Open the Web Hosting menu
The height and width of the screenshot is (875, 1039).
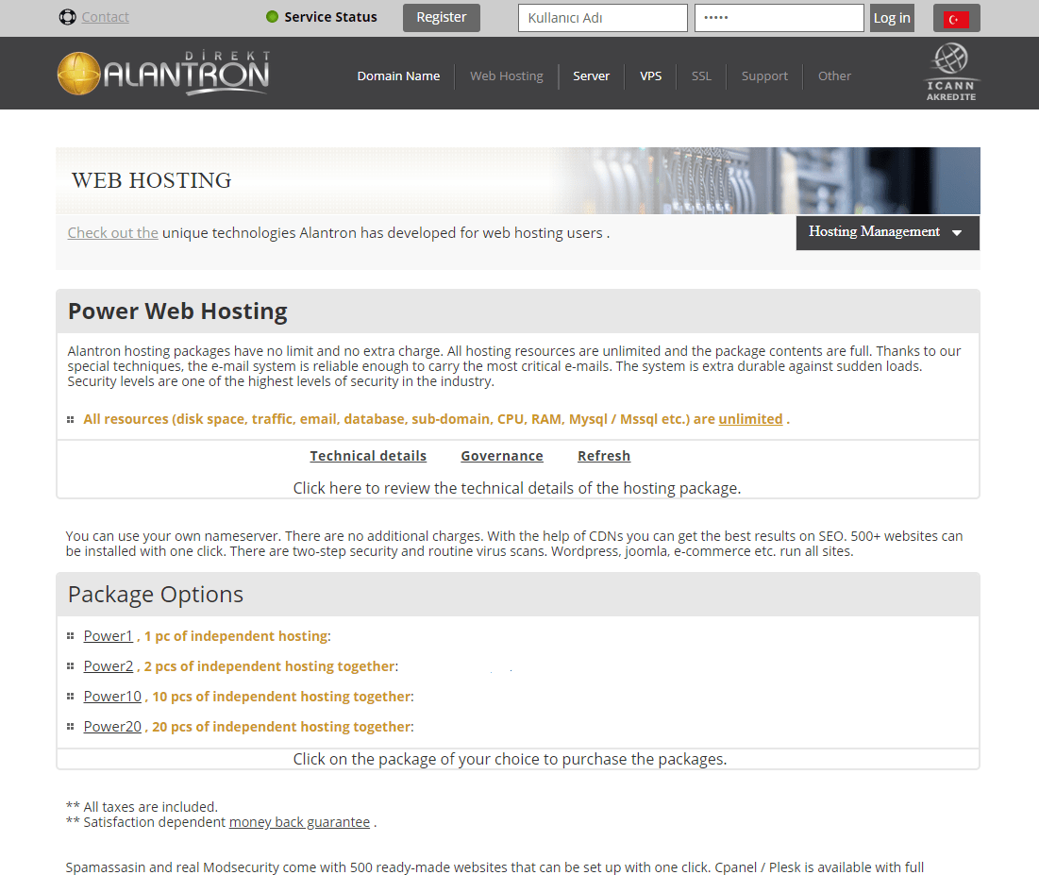tap(506, 76)
